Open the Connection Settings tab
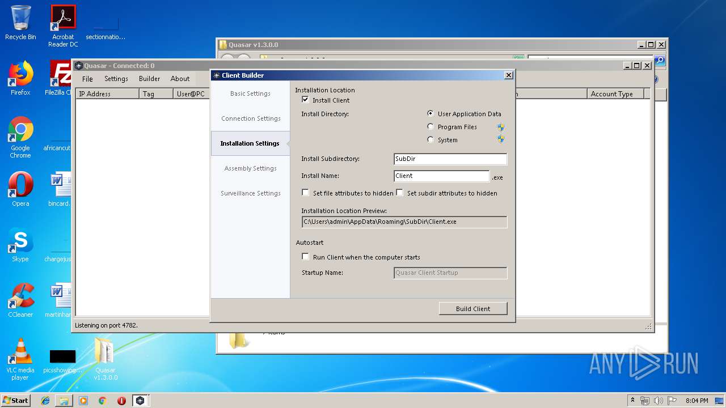This screenshot has width=726, height=408. click(x=250, y=118)
